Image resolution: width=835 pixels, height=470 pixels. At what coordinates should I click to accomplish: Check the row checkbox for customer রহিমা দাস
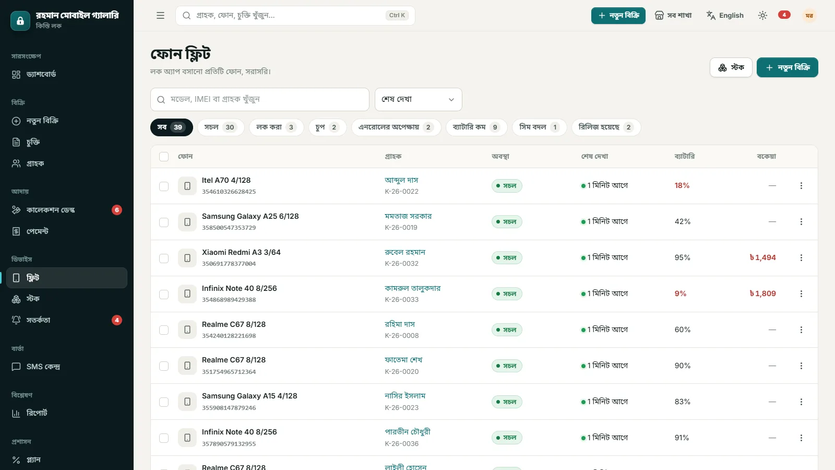[164, 330]
